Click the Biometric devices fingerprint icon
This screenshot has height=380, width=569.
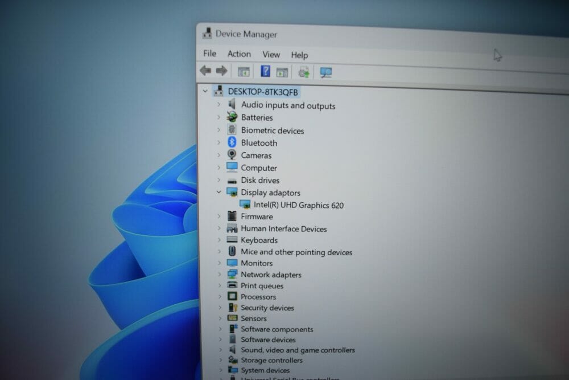pos(232,129)
